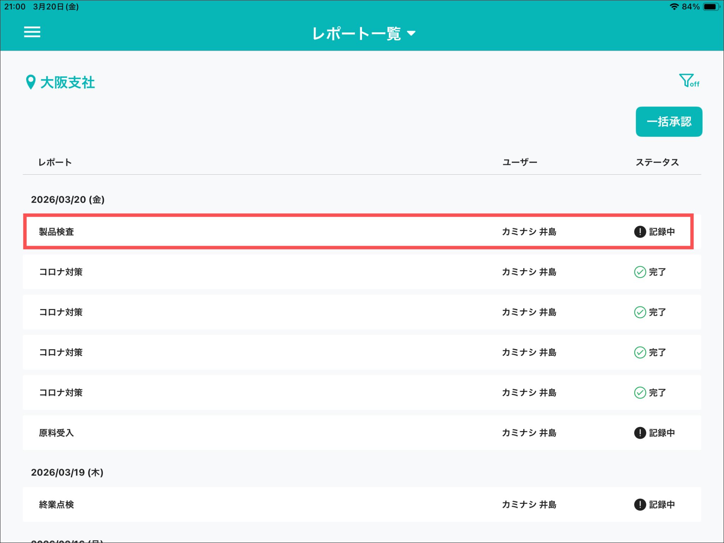Open the fourth コロナ対策 report

coord(362,392)
